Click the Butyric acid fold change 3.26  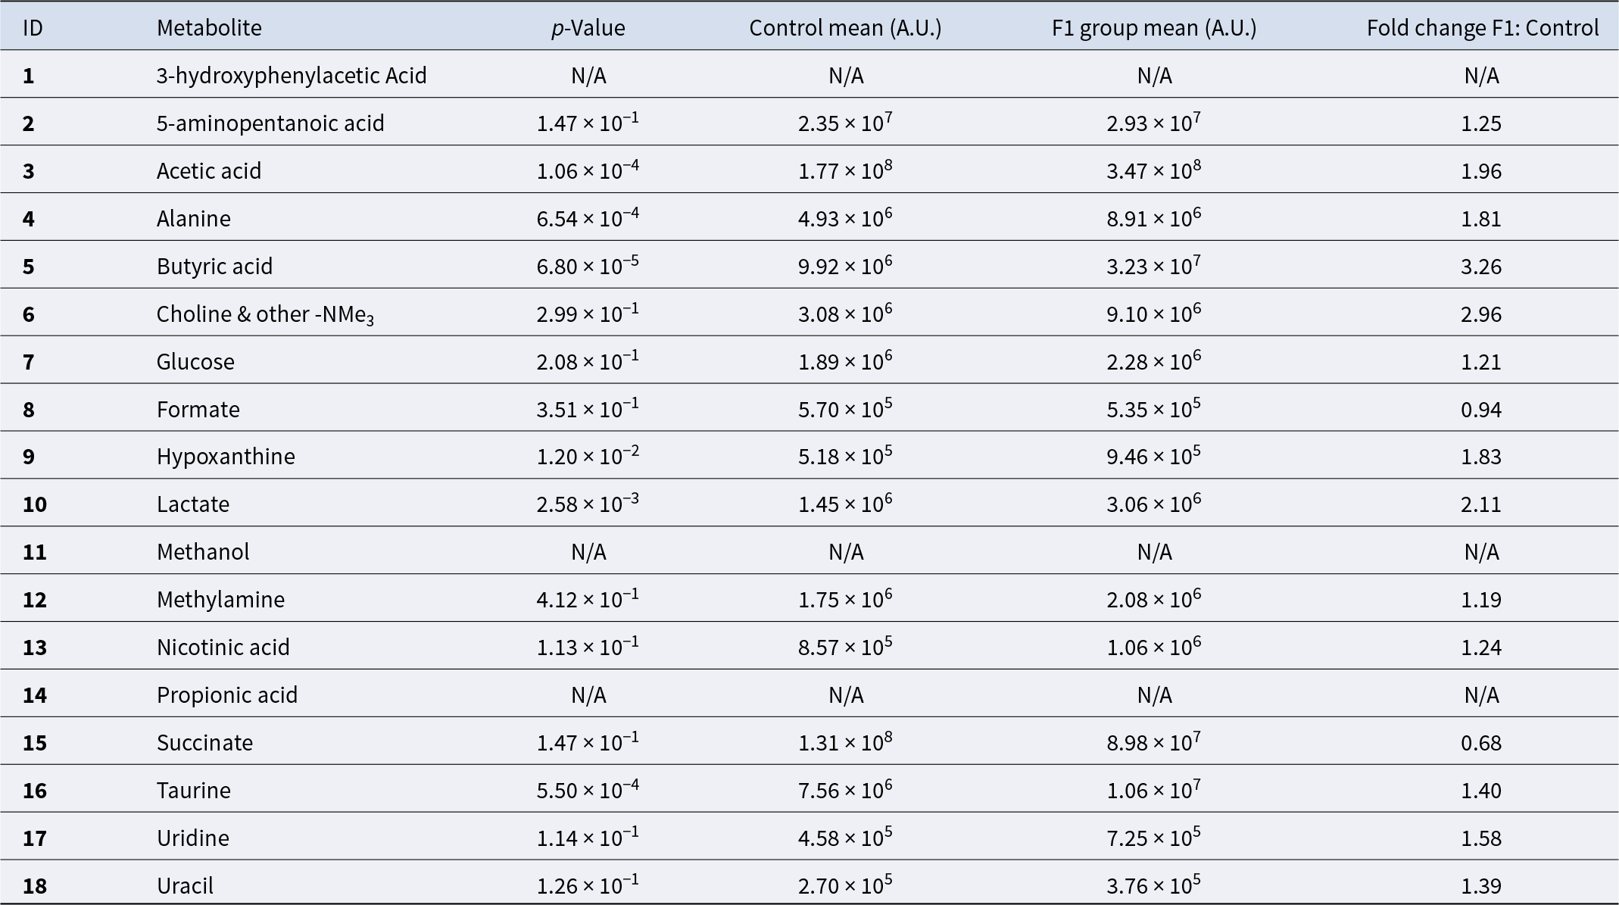1481,267
